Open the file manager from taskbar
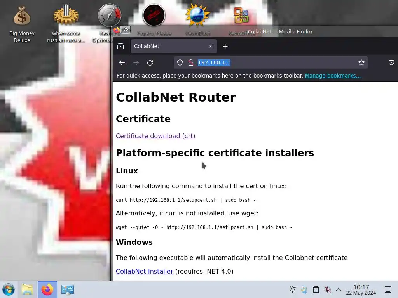Viewport: 398px width, 298px height. (28, 289)
